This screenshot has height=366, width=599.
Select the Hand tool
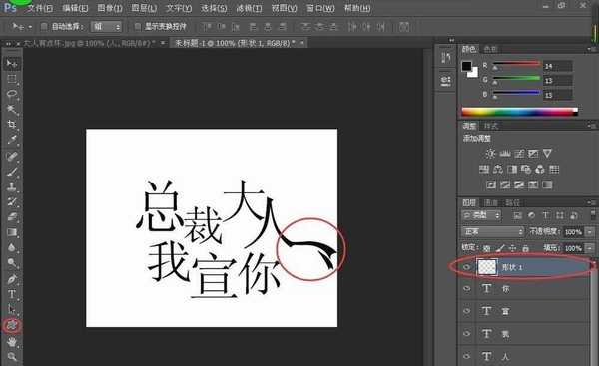coord(12,341)
